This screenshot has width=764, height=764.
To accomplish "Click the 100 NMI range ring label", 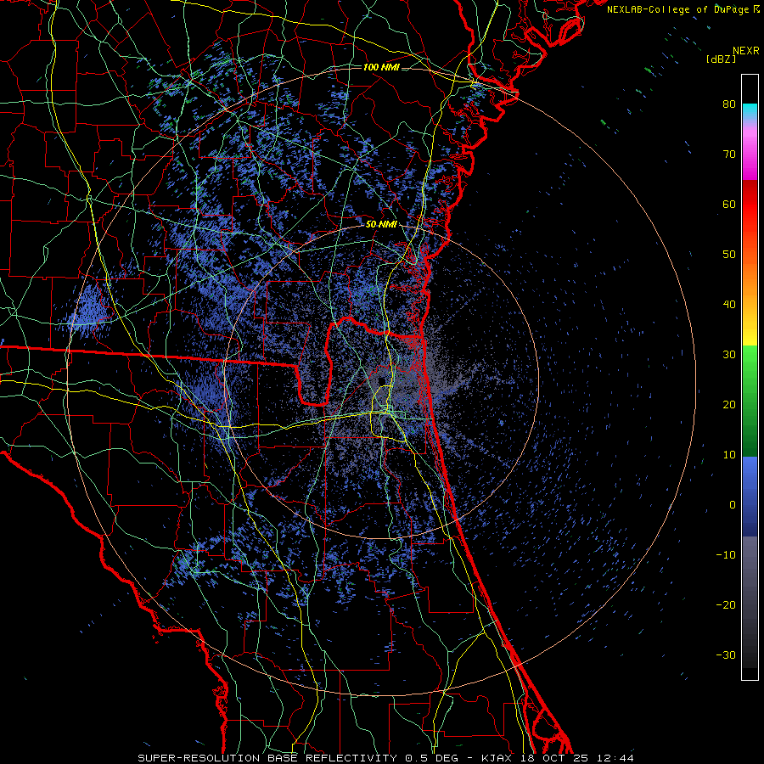I will point(381,67).
